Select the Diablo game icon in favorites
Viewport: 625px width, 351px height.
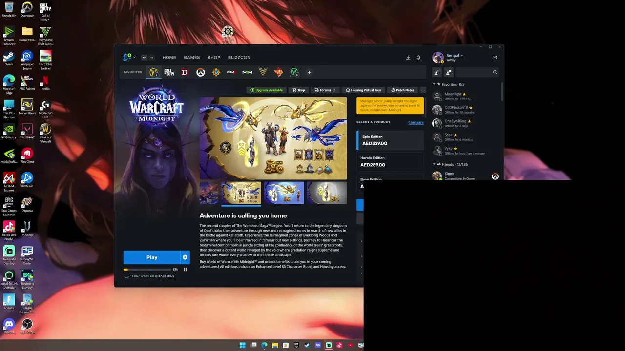click(x=185, y=72)
